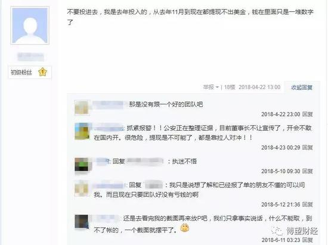Image resolution: width=328 pixels, height=245 pixels.
Task: Collapse replies via 收起回复
Action: click(x=302, y=87)
